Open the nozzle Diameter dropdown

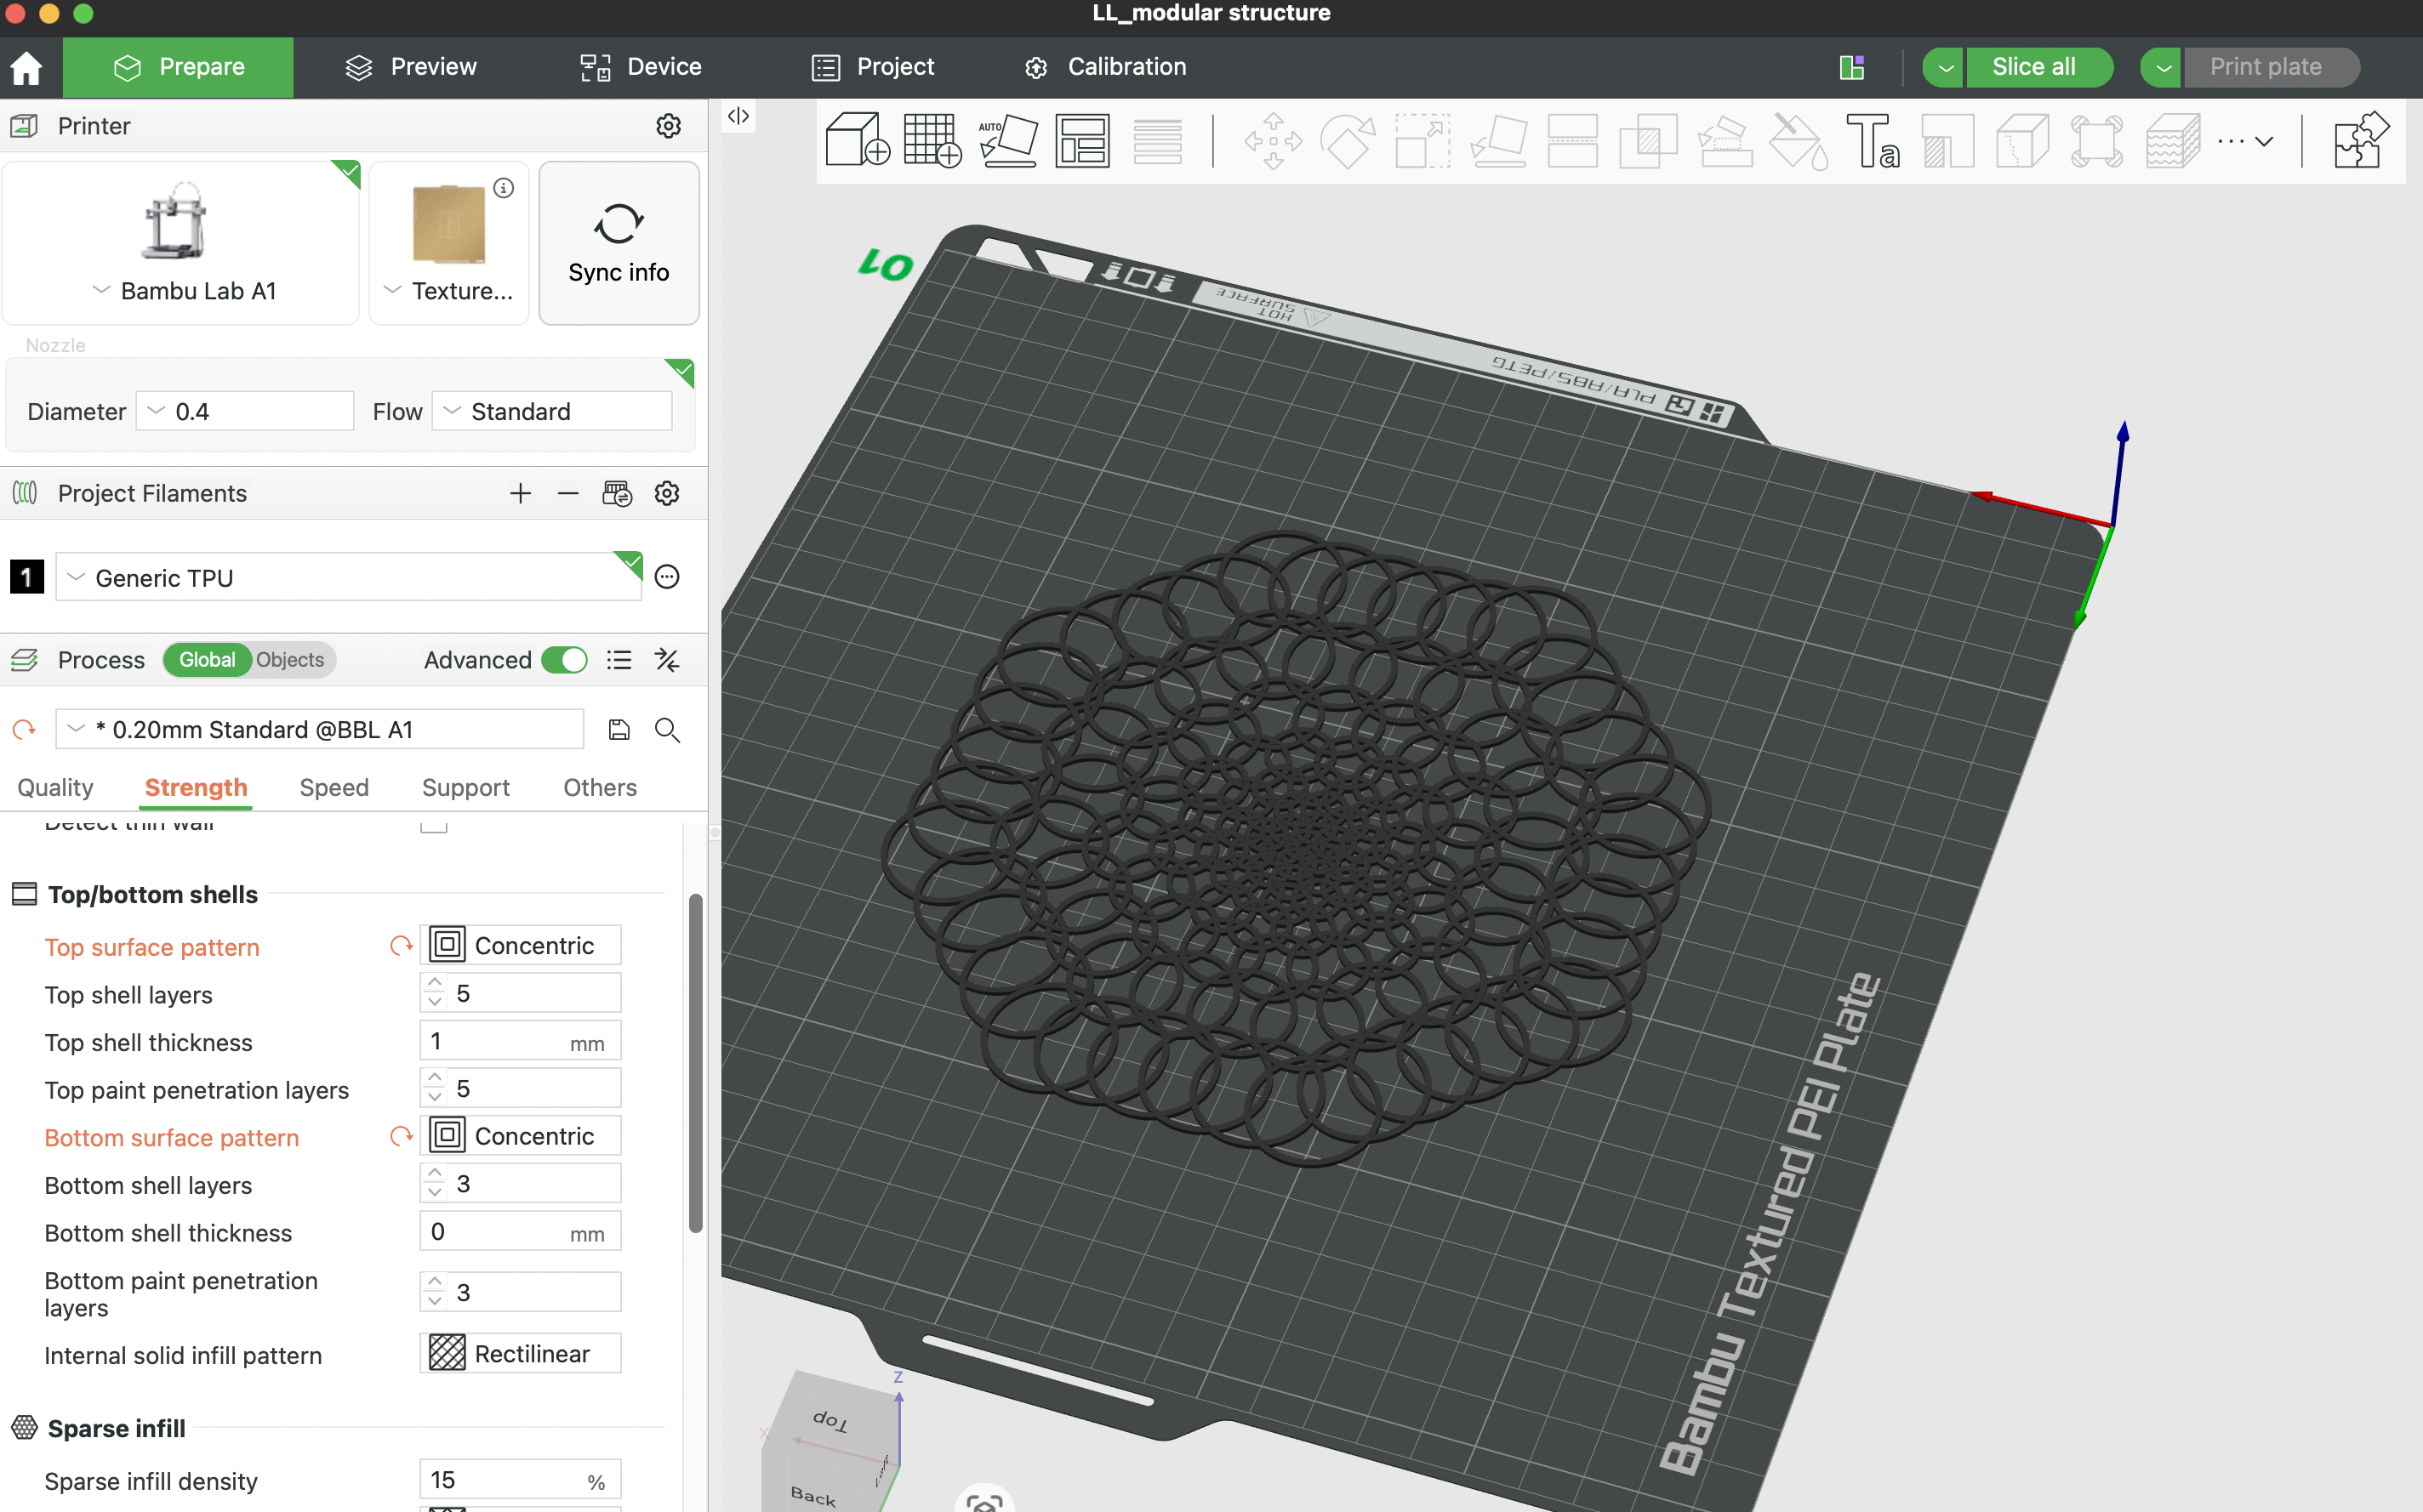click(245, 411)
